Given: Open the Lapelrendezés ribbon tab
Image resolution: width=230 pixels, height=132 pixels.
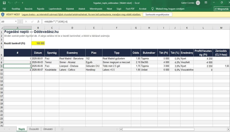Looking at the screenshot, I should [55, 9].
